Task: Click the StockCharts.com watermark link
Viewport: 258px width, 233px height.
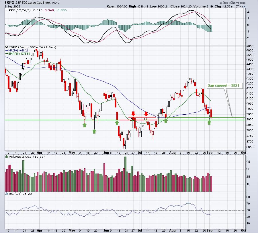Action: (x=232, y=3)
